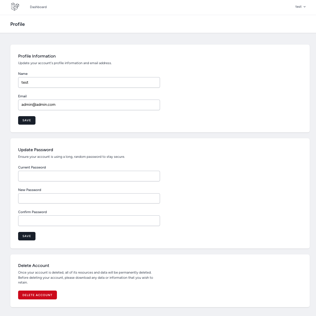The image size is (316, 316).
Task: Save the updated password
Action: tap(27, 236)
